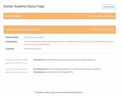Screen dimensions: 122x96
Task: Select the Components label
Action: point(11,42)
